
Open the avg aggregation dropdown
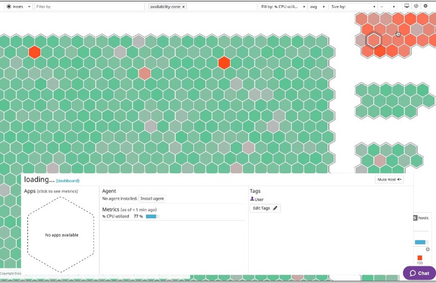tap(317, 7)
